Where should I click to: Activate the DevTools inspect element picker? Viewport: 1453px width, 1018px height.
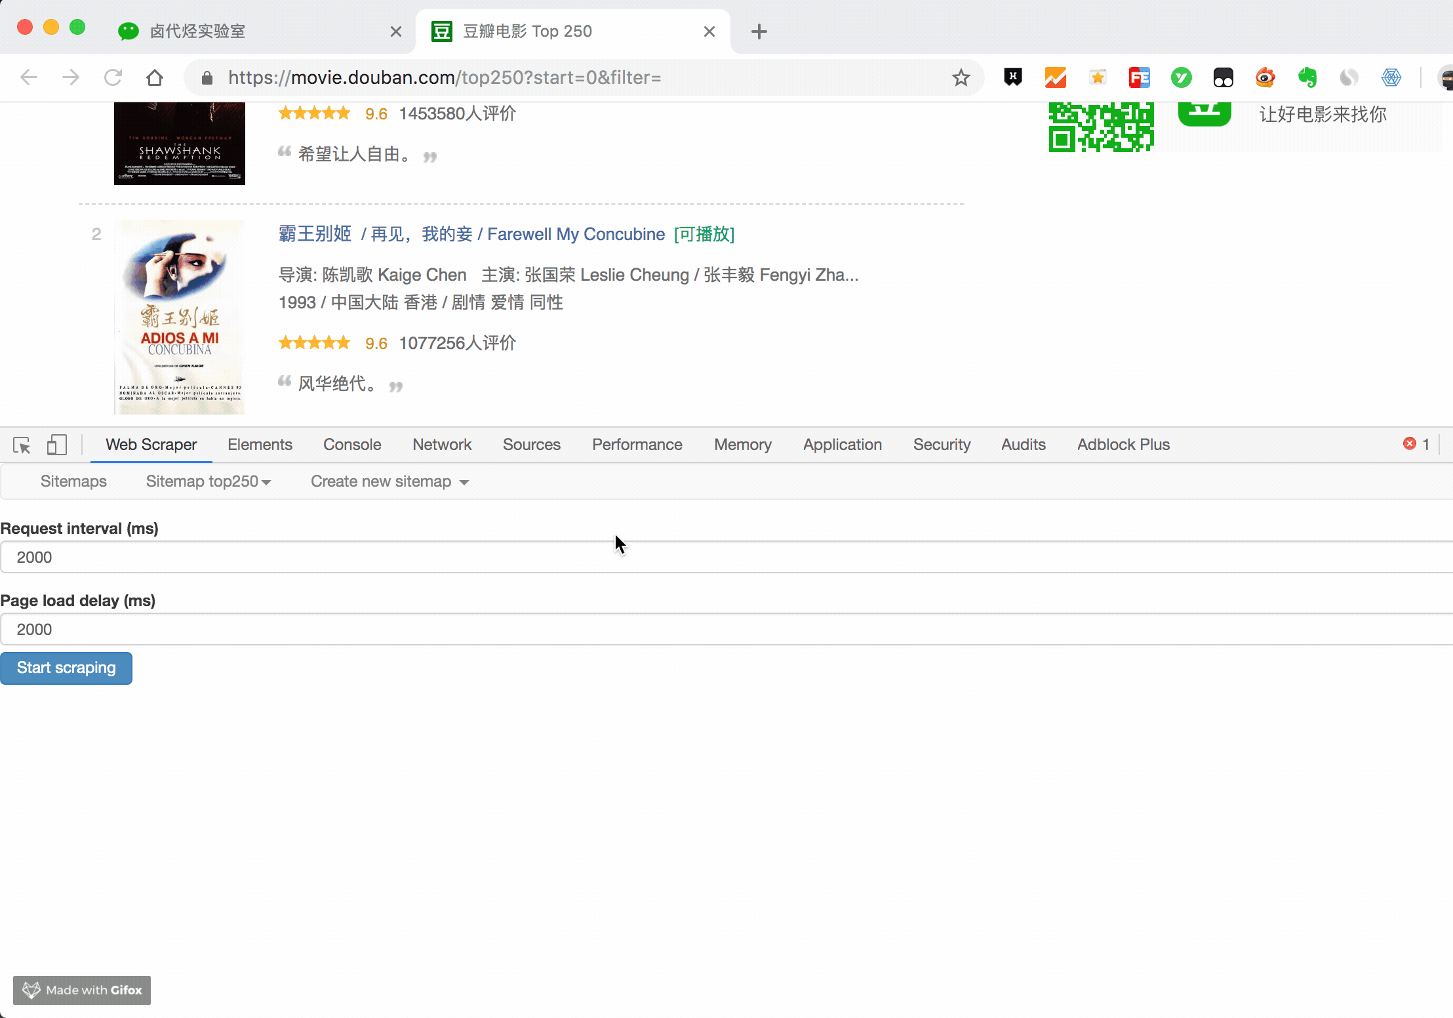click(x=22, y=445)
